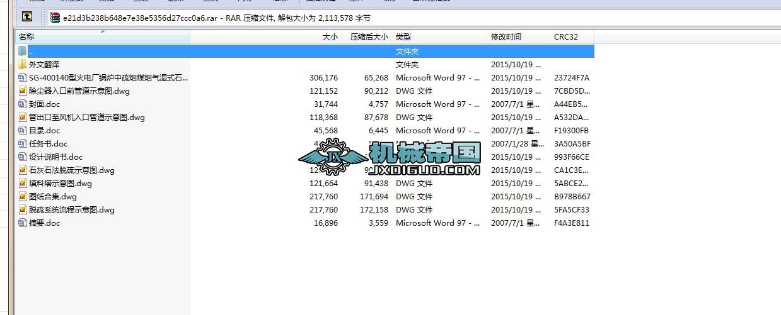Select the 外文翻译 folder name

pyautogui.click(x=44, y=64)
